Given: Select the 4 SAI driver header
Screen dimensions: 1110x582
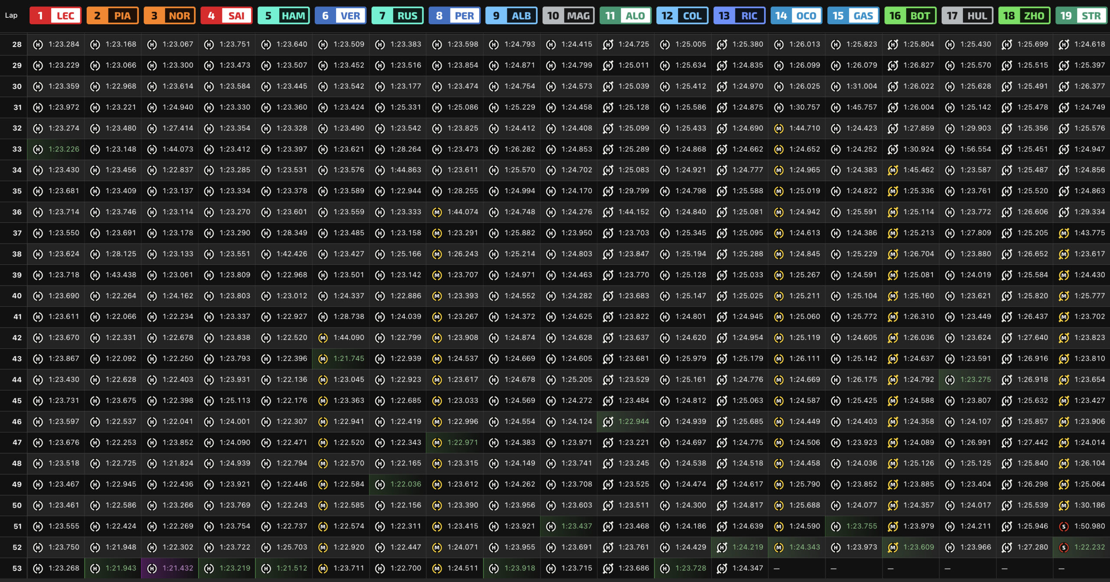Looking at the screenshot, I should [226, 16].
